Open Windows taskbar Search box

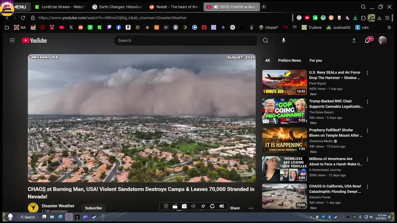pos(28,217)
